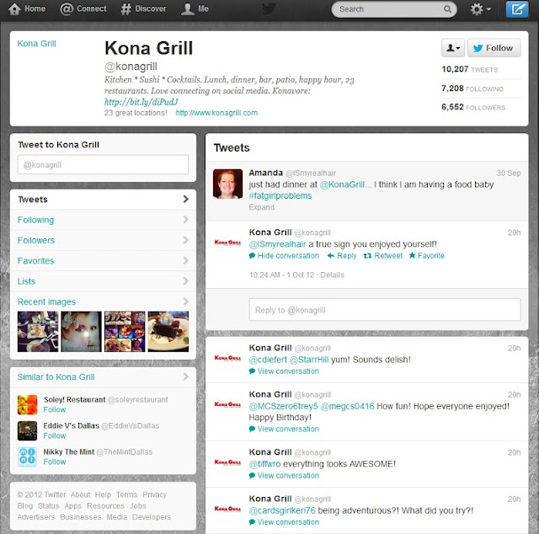Click the Home house icon
Viewport: 539px width, 534px height.
pyautogui.click(x=14, y=9)
